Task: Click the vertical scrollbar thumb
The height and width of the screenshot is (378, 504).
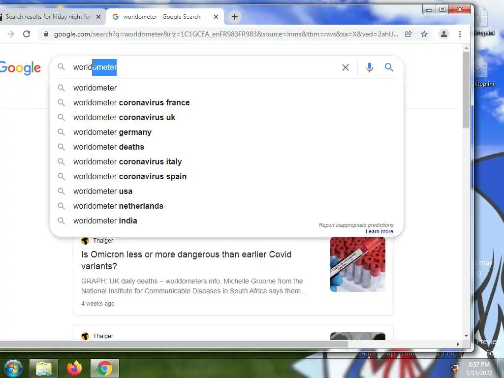Action: pos(467,90)
